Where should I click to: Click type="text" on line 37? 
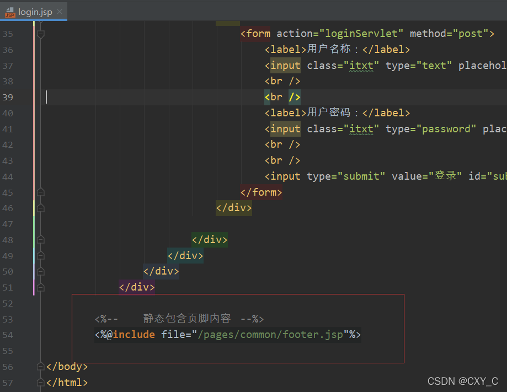(x=419, y=65)
